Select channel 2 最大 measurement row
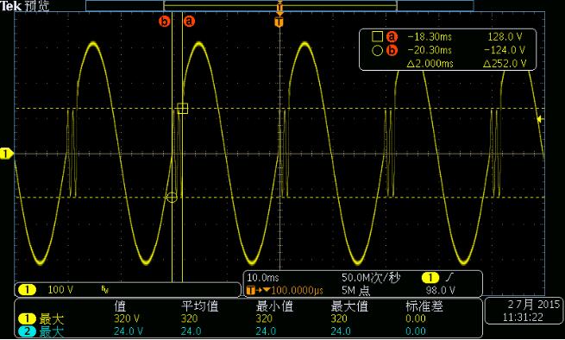The width and height of the screenshot is (565, 340). pos(248,331)
